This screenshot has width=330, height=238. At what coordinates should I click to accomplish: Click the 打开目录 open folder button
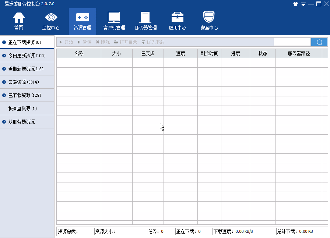pos(126,42)
